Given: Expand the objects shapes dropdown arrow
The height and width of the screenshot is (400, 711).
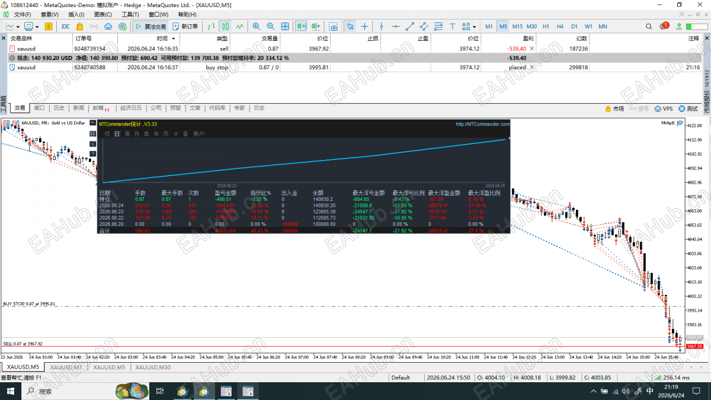Looking at the screenshot, I should click(x=474, y=26).
